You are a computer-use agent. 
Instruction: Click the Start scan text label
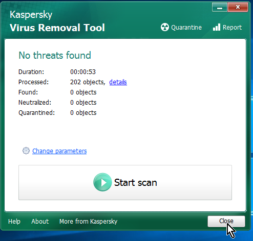(135, 182)
